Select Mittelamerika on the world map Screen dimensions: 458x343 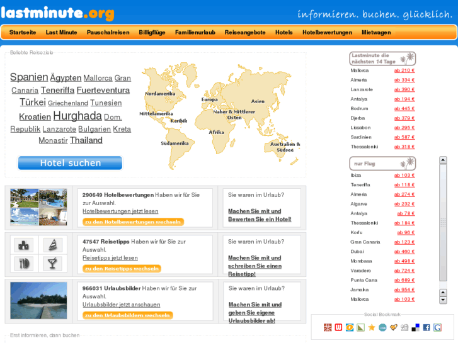point(156,113)
